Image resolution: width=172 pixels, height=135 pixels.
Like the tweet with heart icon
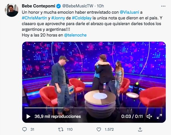[x=99, y=129]
